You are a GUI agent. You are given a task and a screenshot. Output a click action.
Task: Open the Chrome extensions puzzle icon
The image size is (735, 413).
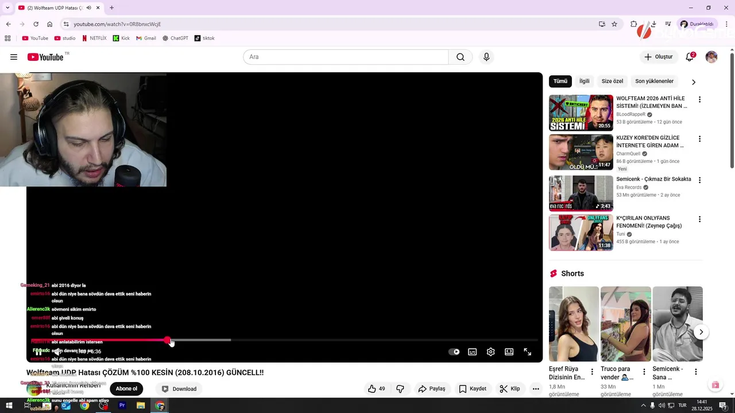[634, 24]
